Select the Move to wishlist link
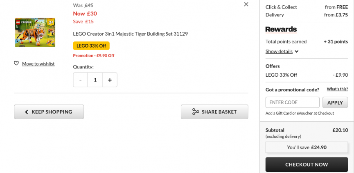354x173 pixels. (x=38, y=64)
